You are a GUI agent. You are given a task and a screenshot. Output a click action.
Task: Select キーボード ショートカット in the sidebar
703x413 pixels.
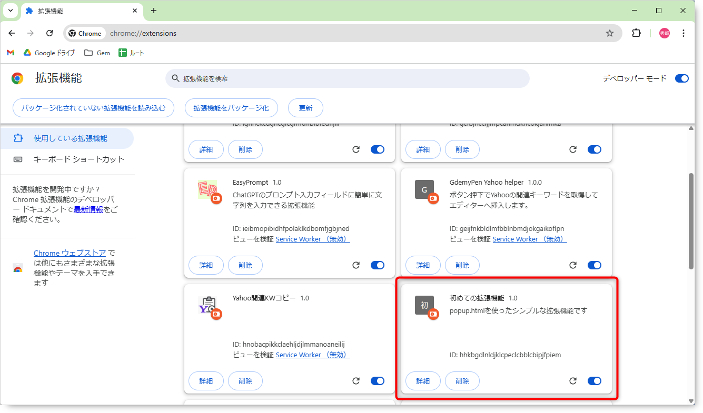point(78,159)
